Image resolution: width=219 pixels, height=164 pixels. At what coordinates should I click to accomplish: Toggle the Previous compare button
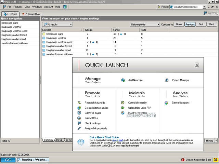click(x=190, y=24)
